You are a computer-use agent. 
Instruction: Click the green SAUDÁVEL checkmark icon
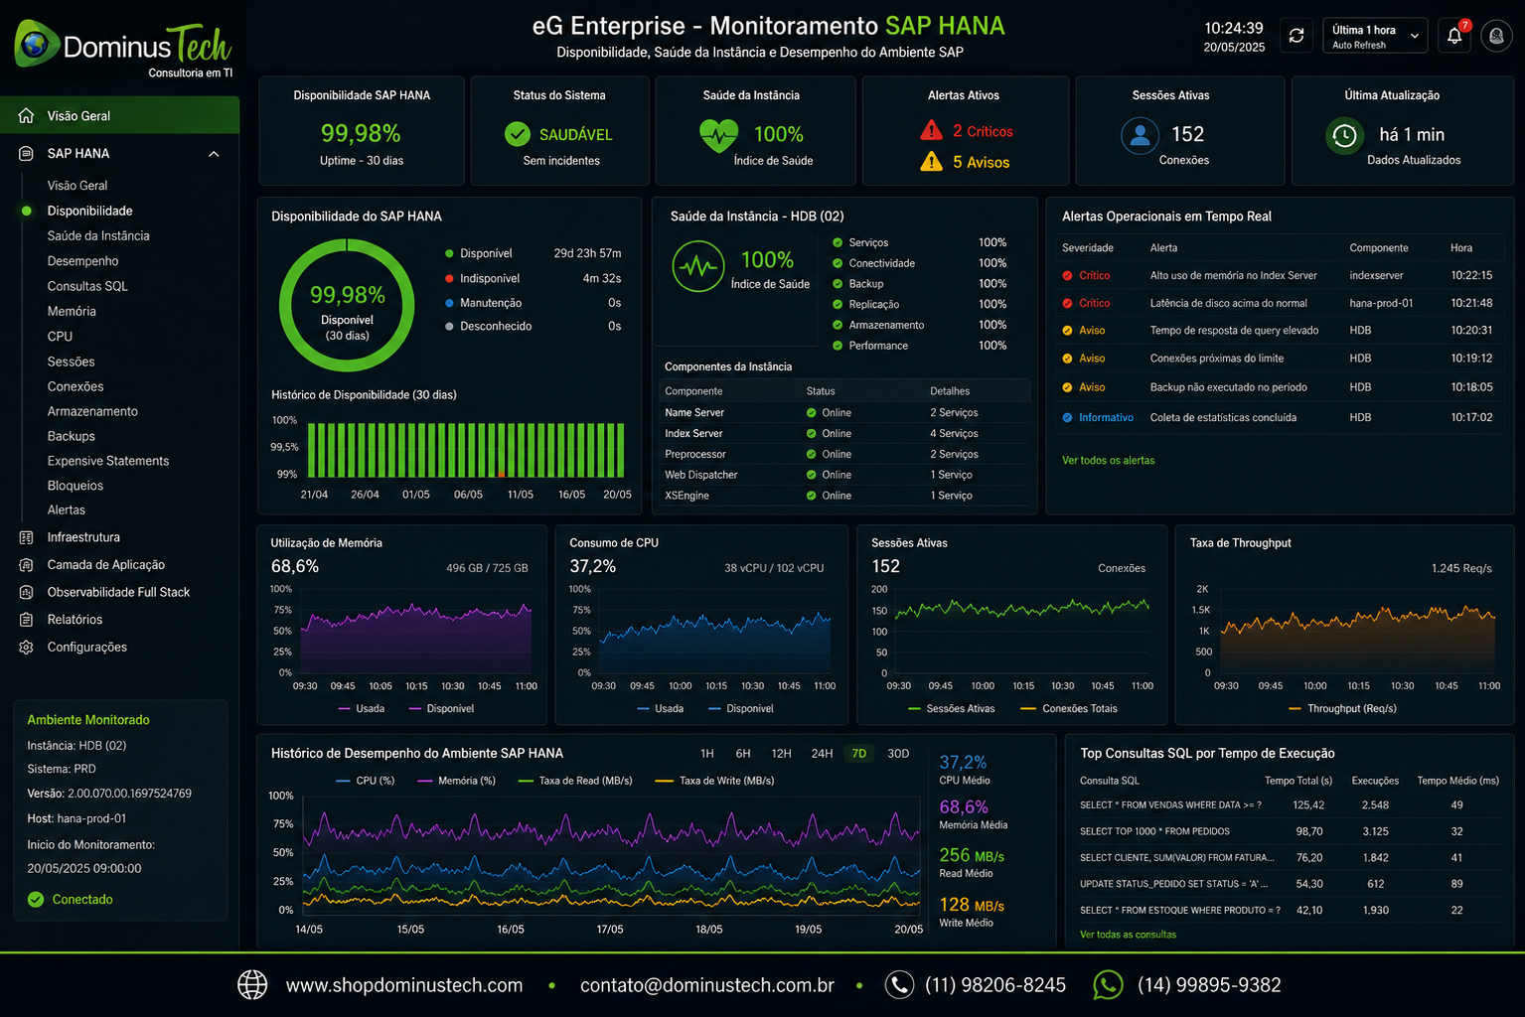pos(518,134)
